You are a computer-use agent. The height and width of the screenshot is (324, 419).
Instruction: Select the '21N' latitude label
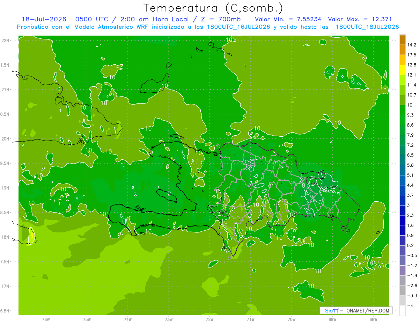(x=6, y=90)
